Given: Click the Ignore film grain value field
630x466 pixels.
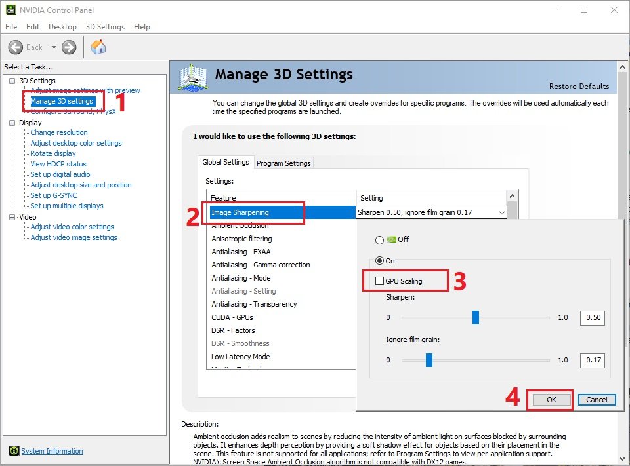Looking at the screenshot, I should pyautogui.click(x=593, y=360).
